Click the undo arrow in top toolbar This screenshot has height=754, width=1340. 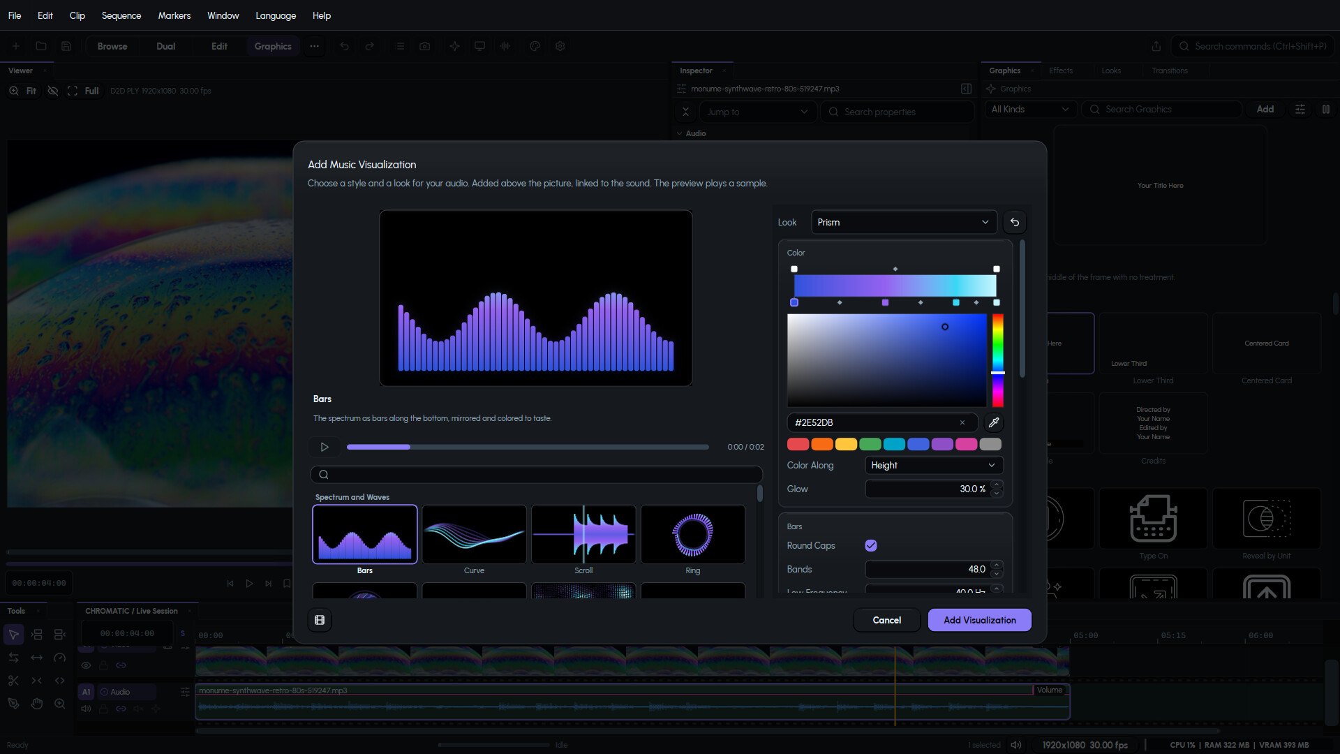pos(344,46)
